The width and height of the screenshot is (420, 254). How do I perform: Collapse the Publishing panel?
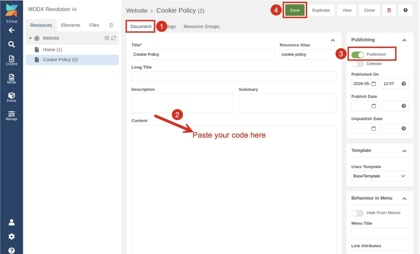point(404,40)
